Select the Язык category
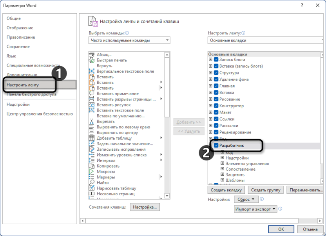The image size is (326, 236). [x=40, y=56]
